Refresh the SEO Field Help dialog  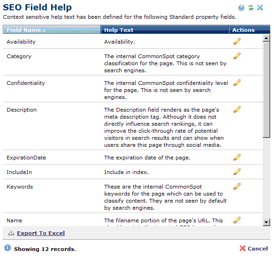pos(251,8)
